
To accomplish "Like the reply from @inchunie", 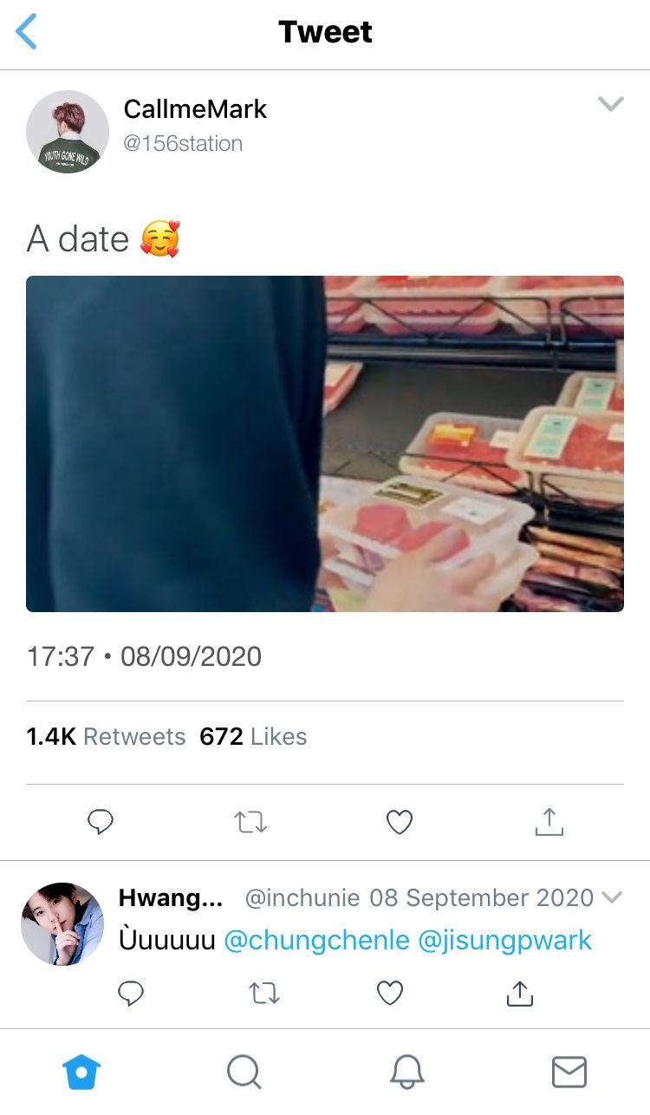I will click(390, 993).
